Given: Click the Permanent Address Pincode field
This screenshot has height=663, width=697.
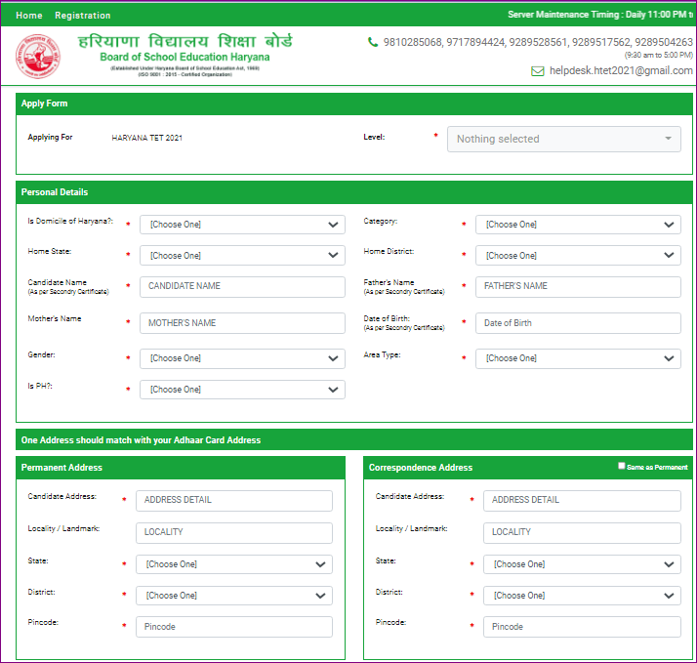Looking at the screenshot, I should 234,627.
